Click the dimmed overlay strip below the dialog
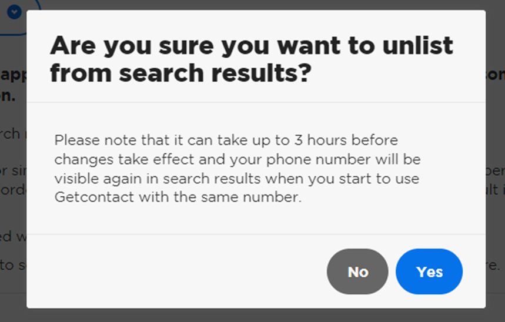 tap(253, 315)
